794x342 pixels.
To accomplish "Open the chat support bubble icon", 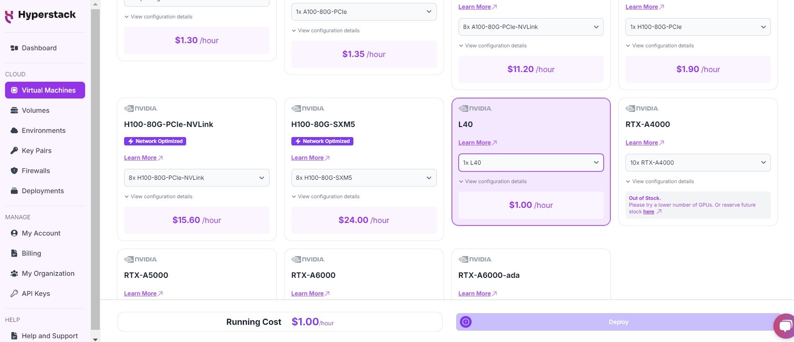I will [785, 326].
